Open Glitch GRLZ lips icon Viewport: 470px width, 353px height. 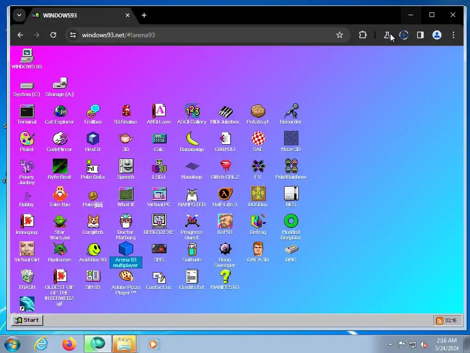click(x=225, y=169)
